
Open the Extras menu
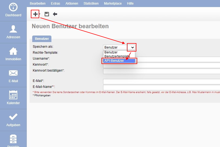pos(55,4)
